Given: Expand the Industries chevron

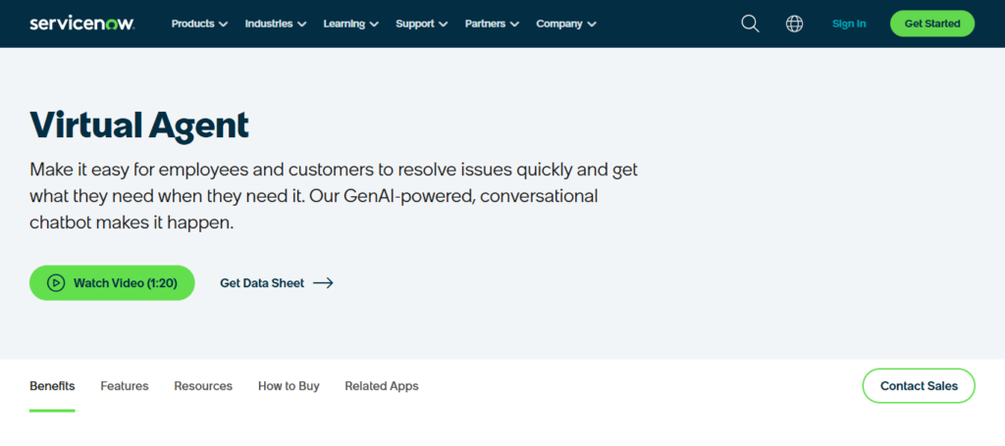Looking at the screenshot, I should click(x=302, y=25).
